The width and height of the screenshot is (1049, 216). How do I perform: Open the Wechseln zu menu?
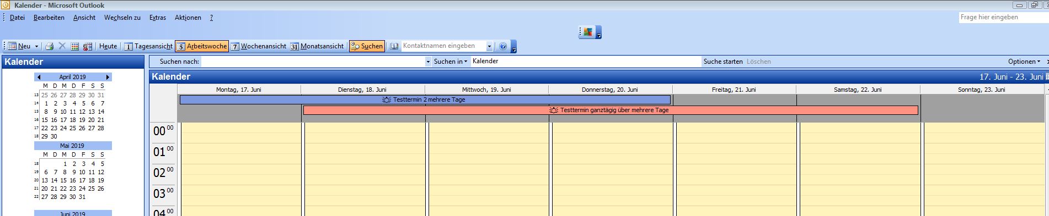point(122,18)
